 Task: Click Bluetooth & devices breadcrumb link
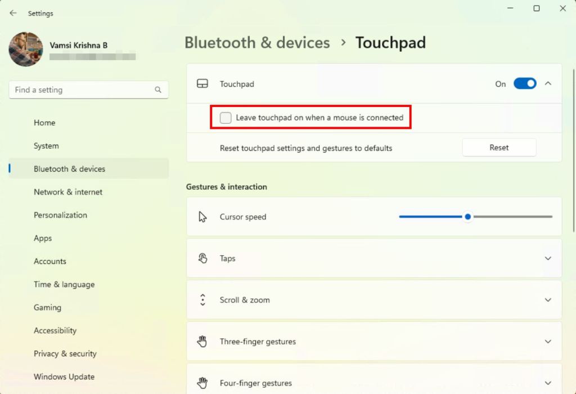click(x=257, y=43)
